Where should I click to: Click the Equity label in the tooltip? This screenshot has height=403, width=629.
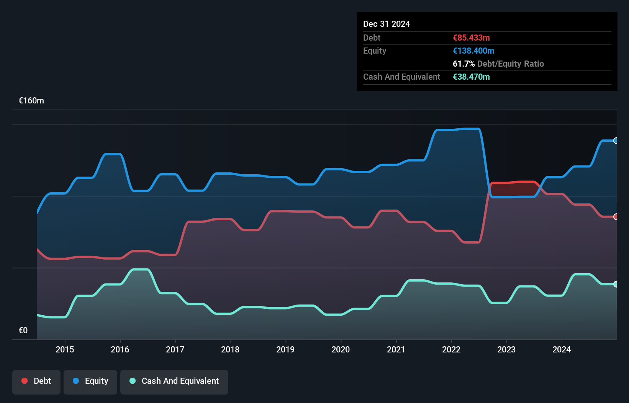[375, 51]
